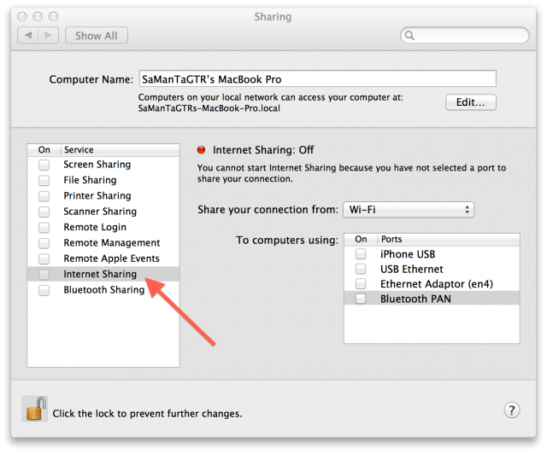Click the red Internet Sharing status indicator
The image size is (547, 453).
[x=202, y=149]
